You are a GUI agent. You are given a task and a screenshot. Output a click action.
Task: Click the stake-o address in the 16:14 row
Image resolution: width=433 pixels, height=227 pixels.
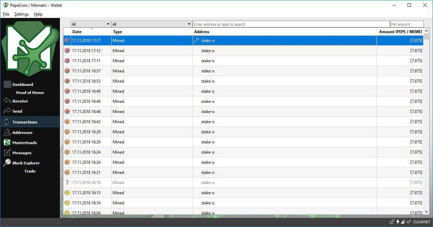(208, 203)
